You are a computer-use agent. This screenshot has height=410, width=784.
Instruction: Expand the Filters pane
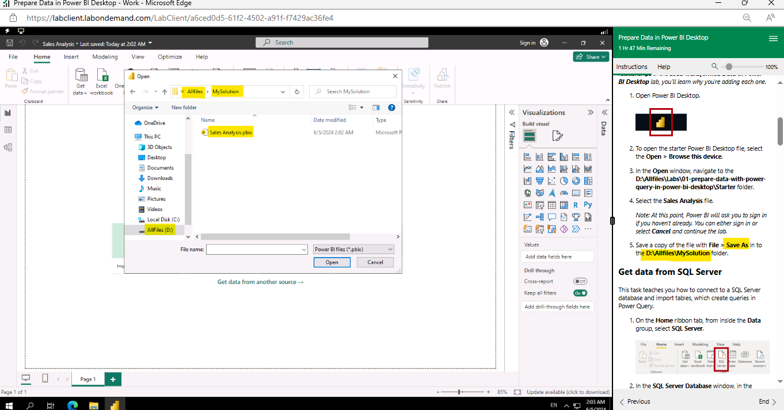point(511,112)
